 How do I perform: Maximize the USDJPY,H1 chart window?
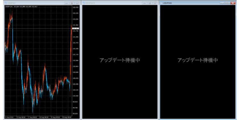tap(72, 3)
